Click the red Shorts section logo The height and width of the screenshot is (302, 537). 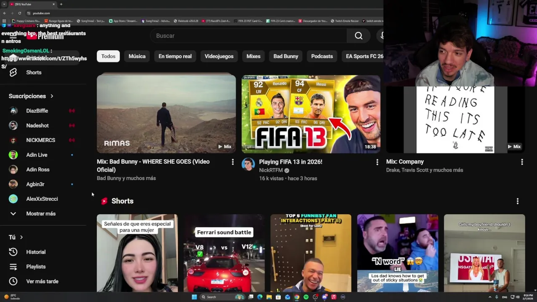click(x=104, y=201)
